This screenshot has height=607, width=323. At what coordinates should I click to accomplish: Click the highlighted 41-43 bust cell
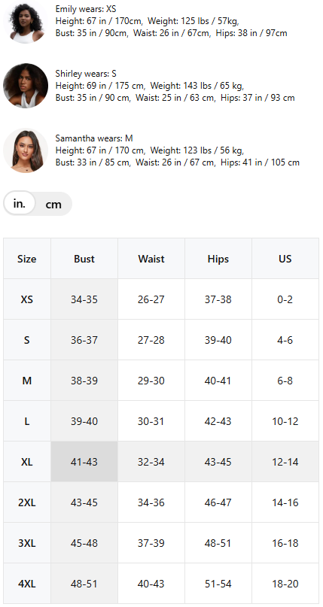(x=84, y=462)
